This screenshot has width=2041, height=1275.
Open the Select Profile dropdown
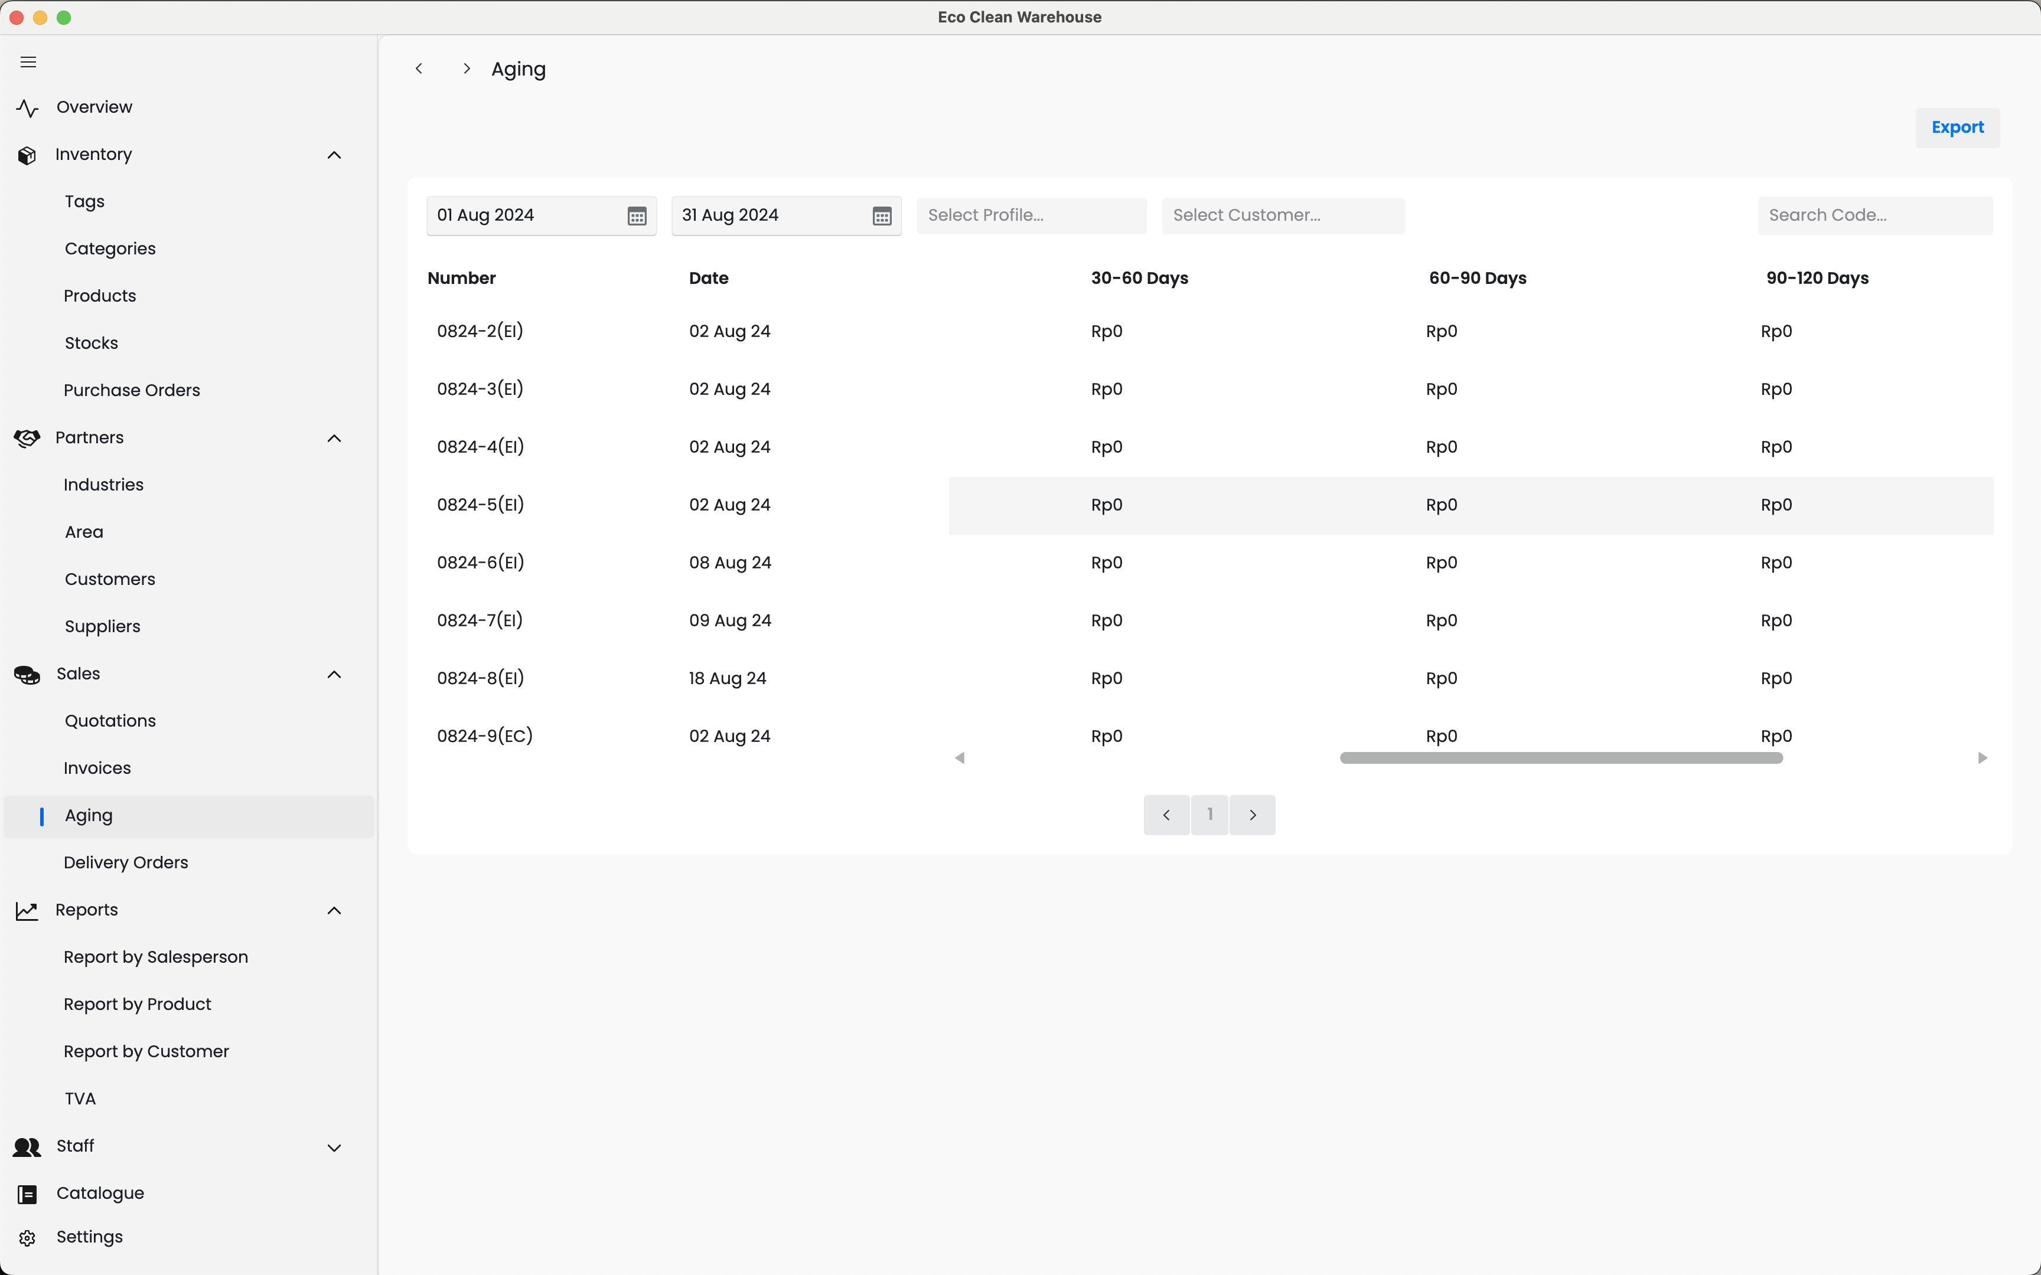1032,215
